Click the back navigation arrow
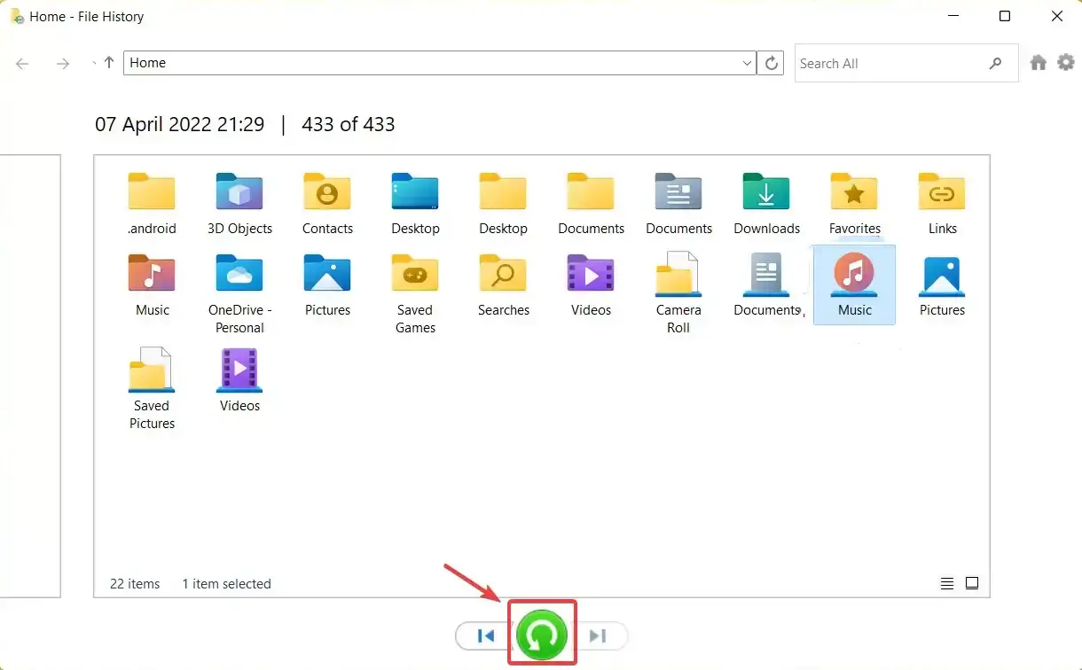 [x=23, y=63]
